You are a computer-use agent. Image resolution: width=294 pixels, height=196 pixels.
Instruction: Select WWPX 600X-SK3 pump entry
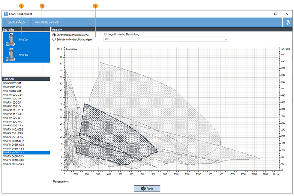coord(13,164)
